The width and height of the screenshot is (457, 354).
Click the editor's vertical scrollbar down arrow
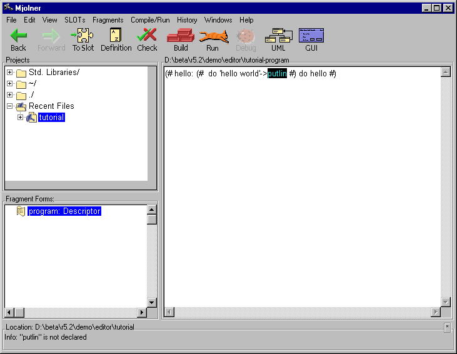click(x=445, y=302)
